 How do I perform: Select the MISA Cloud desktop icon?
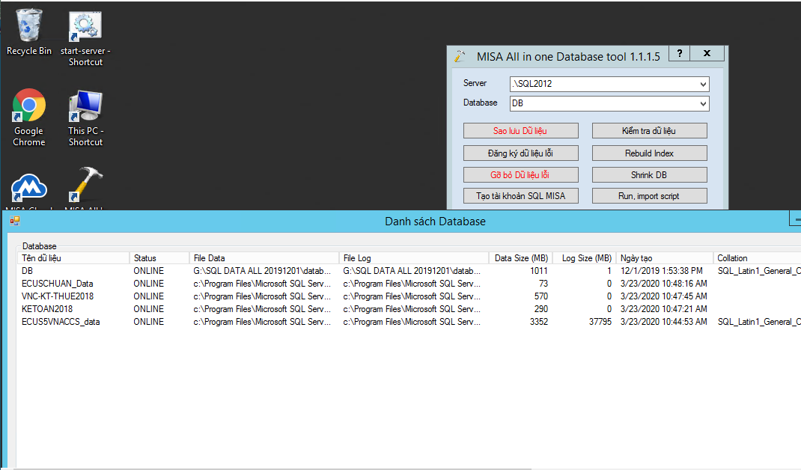click(x=28, y=188)
